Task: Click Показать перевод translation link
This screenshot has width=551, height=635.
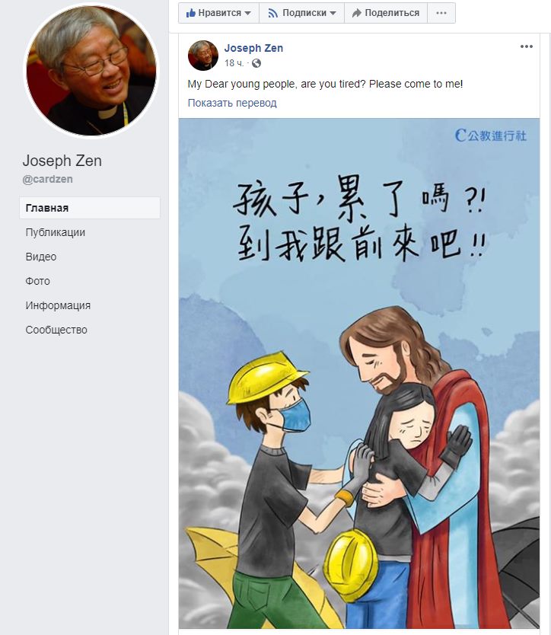Action: click(x=232, y=103)
